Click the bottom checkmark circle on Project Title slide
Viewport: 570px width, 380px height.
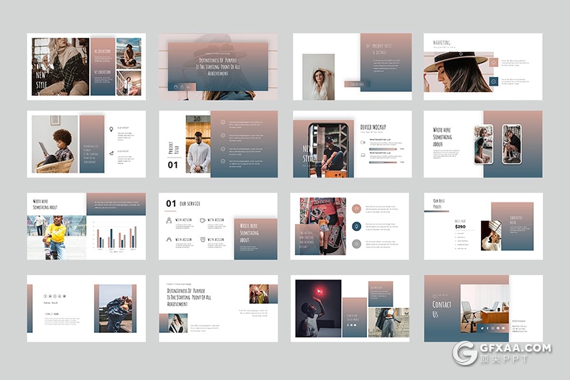pos(222,163)
